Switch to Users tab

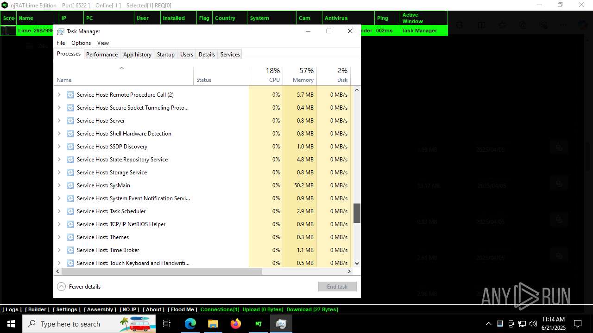click(x=187, y=55)
